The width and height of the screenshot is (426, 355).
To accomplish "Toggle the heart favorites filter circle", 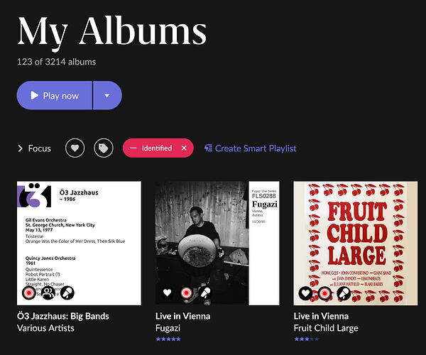I will [x=75, y=148].
